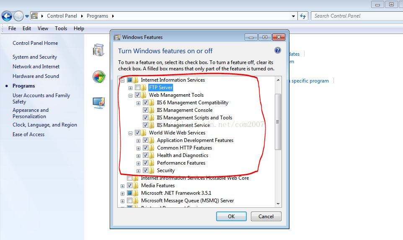Expand the FTP Server node

tap(131, 88)
